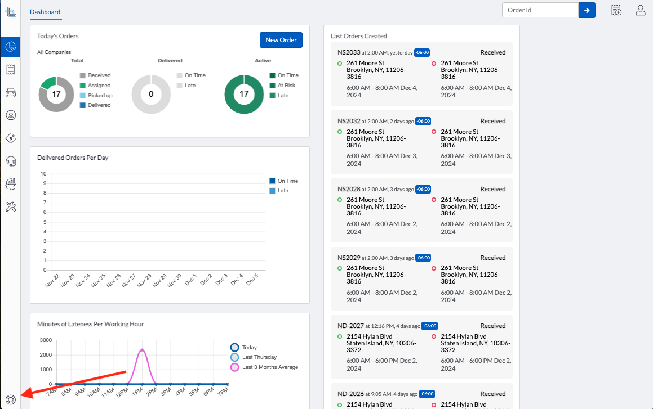The image size is (653, 409).
Task: Click the red dropoff marker on ND-2027
Action: 434,336
